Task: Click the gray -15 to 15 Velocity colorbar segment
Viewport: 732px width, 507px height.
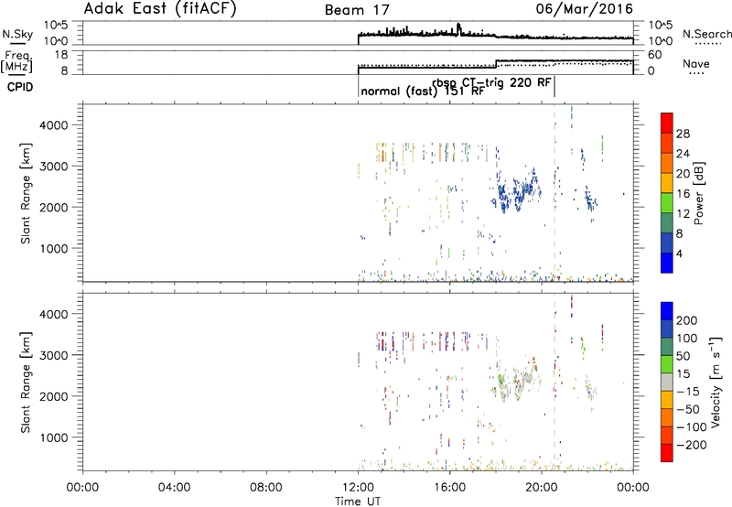Action: [667, 382]
